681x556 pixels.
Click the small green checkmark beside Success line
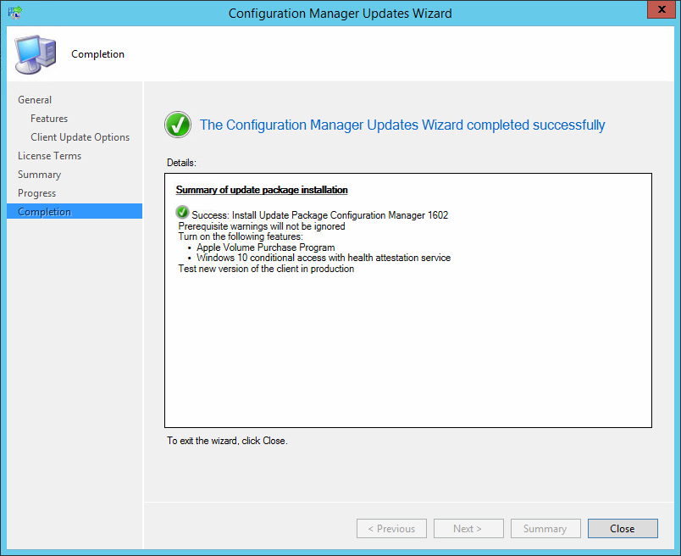182,213
